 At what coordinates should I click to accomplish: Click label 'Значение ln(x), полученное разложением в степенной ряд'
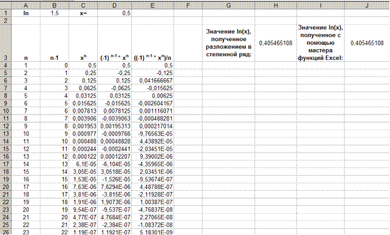click(x=228, y=43)
